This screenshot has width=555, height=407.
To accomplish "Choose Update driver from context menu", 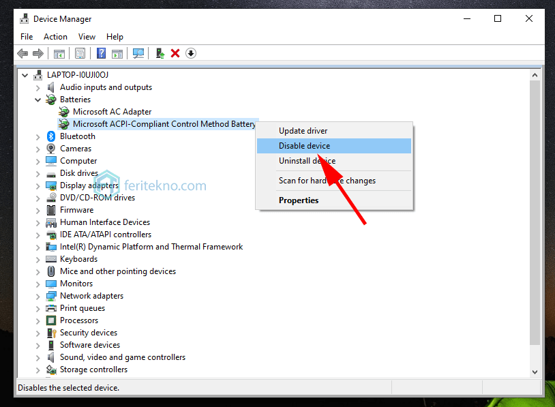I will point(334,131).
